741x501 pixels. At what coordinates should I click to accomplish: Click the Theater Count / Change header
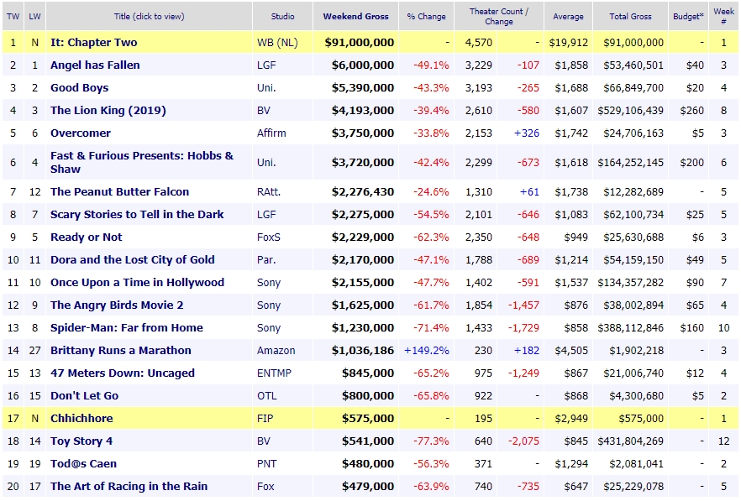(499, 17)
